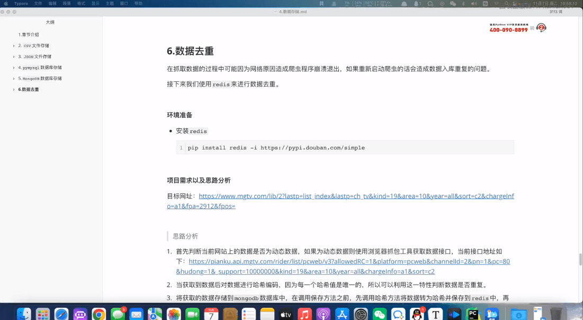This screenshot has height=320, width=583.
Task: Open the Terminal dock icon
Action: click(453, 315)
